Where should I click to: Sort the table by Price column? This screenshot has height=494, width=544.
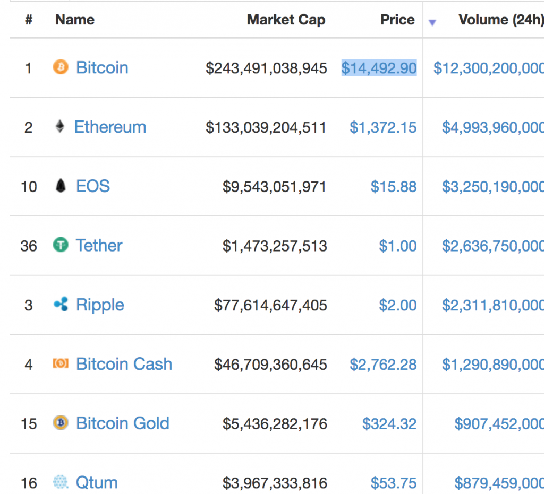397,20
